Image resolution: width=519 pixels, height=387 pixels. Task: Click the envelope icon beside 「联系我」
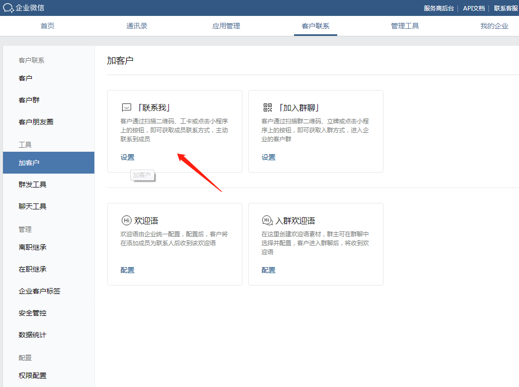pos(126,107)
